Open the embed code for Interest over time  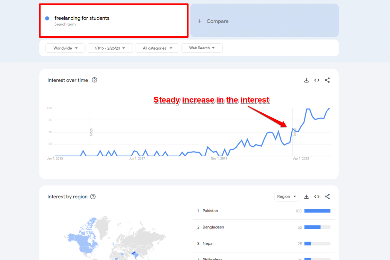pyautogui.click(x=317, y=80)
